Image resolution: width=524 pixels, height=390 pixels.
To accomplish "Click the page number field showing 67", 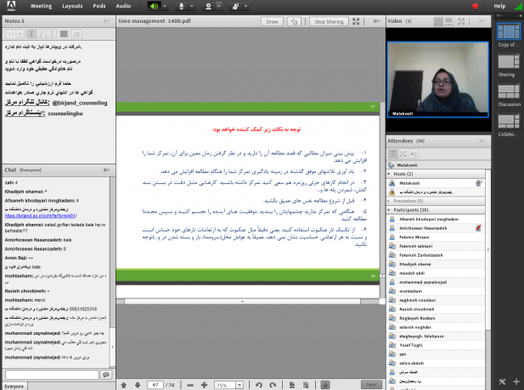I will tap(155, 385).
